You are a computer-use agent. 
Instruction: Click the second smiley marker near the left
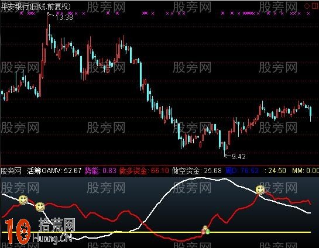pyautogui.click(x=40, y=206)
